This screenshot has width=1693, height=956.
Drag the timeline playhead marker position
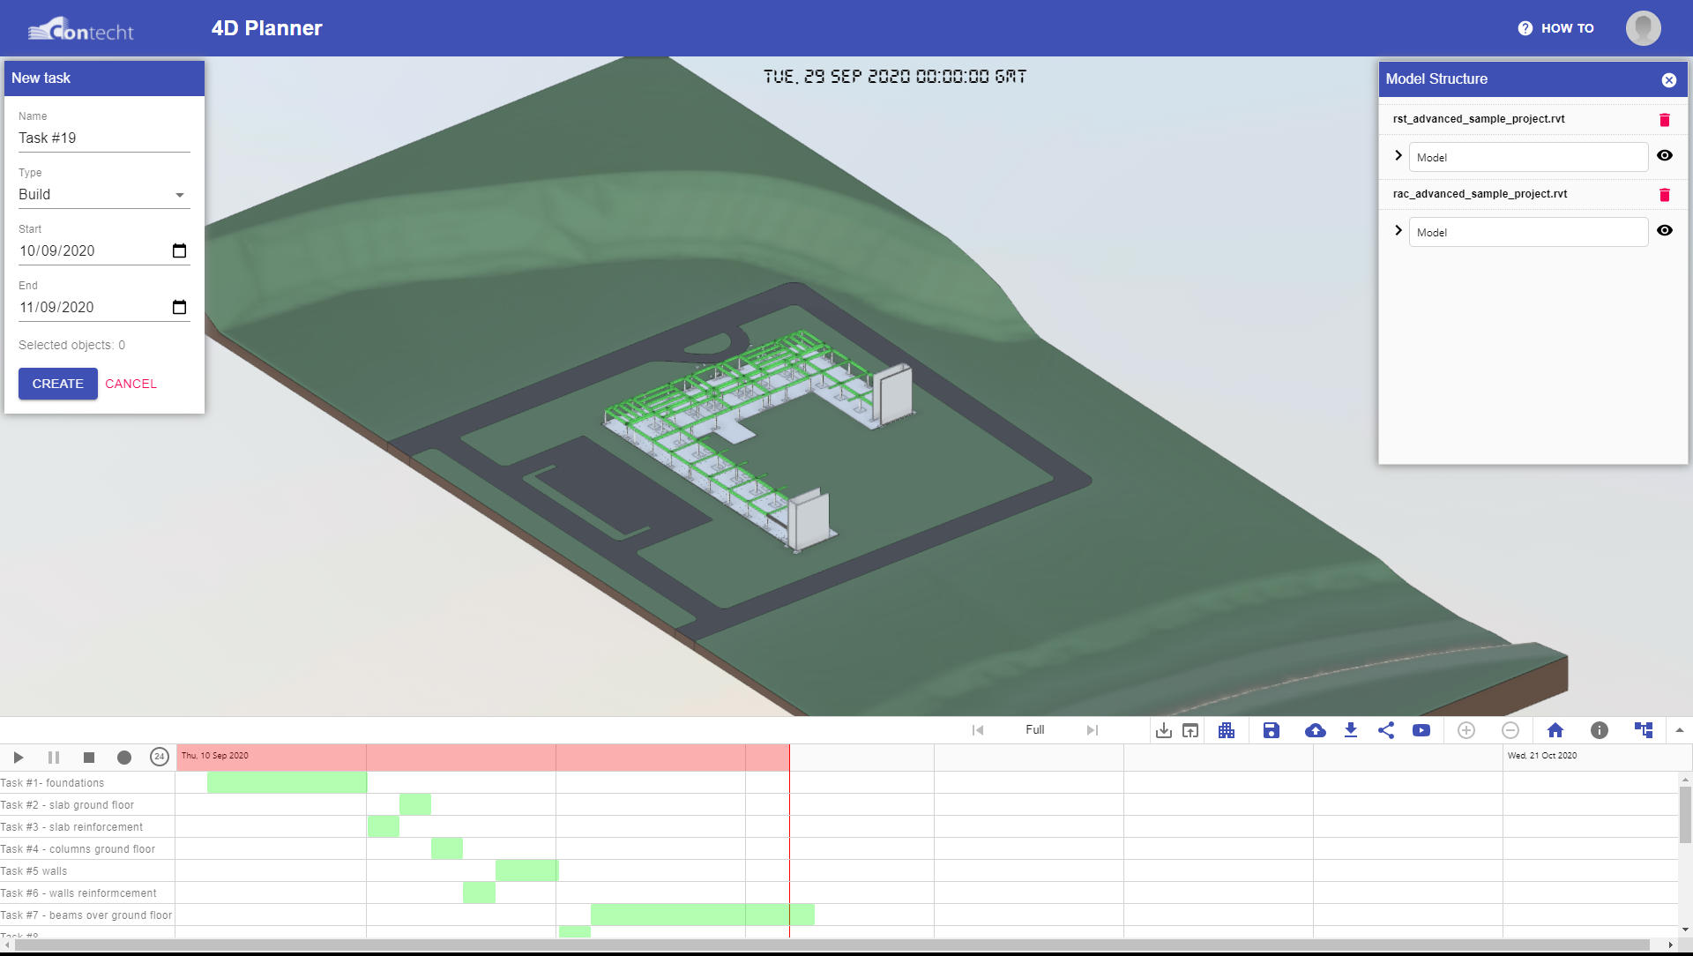point(789,757)
